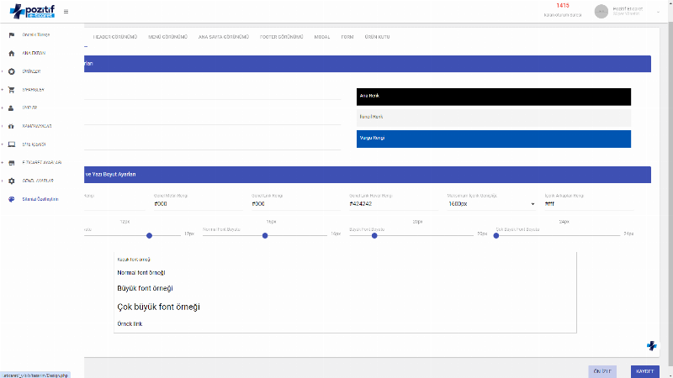
Task: Click the store E-Ticaret Ayarları icon
Action: click(12, 162)
